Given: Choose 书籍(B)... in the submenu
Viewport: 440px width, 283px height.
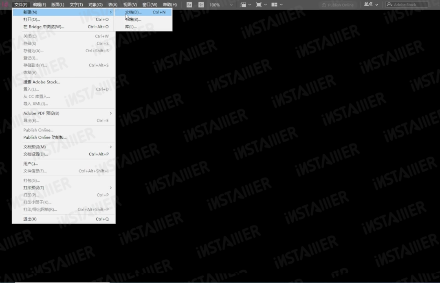Looking at the screenshot, I should click(x=143, y=20).
